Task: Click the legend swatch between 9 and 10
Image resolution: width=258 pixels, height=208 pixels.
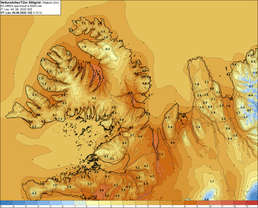Action: point(203,203)
